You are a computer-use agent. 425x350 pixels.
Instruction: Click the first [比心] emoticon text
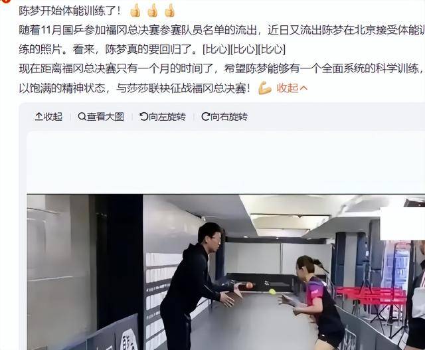[x=216, y=49]
